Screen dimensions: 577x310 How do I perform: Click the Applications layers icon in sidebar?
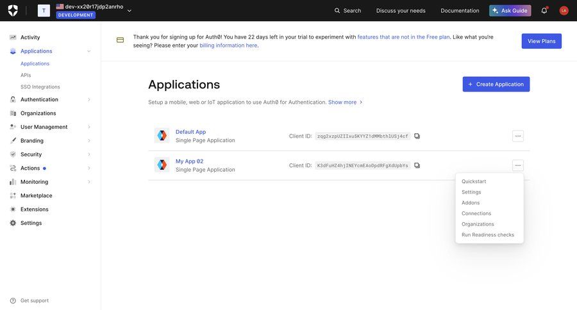[x=13, y=51]
